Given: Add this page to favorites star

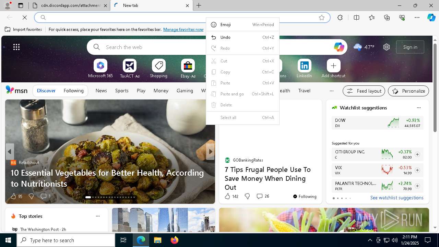Looking at the screenshot, I should click(321, 17).
